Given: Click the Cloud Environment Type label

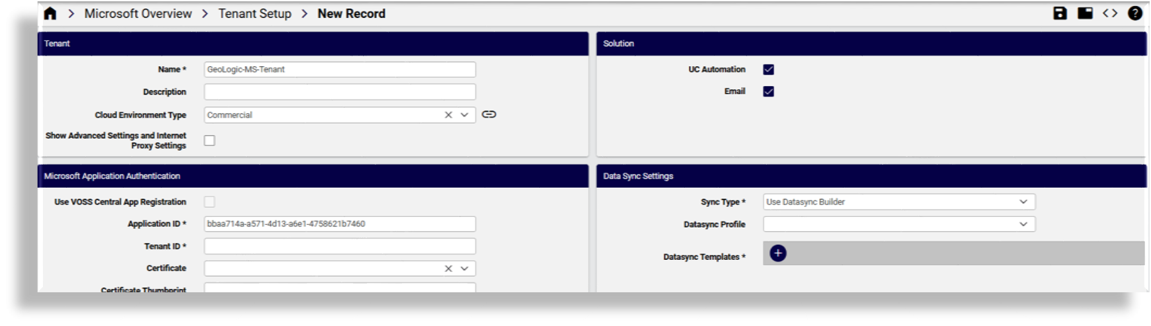Looking at the screenshot, I should tap(140, 115).
